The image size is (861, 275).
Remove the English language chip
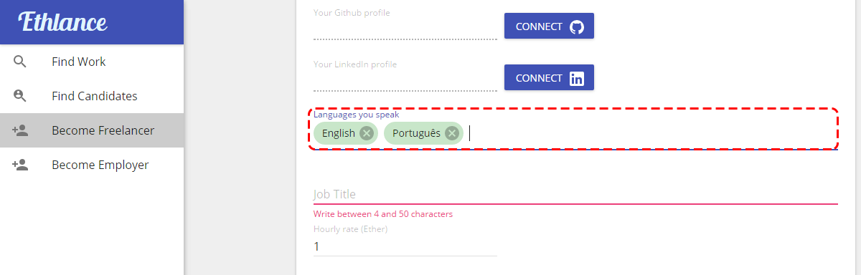367,132
